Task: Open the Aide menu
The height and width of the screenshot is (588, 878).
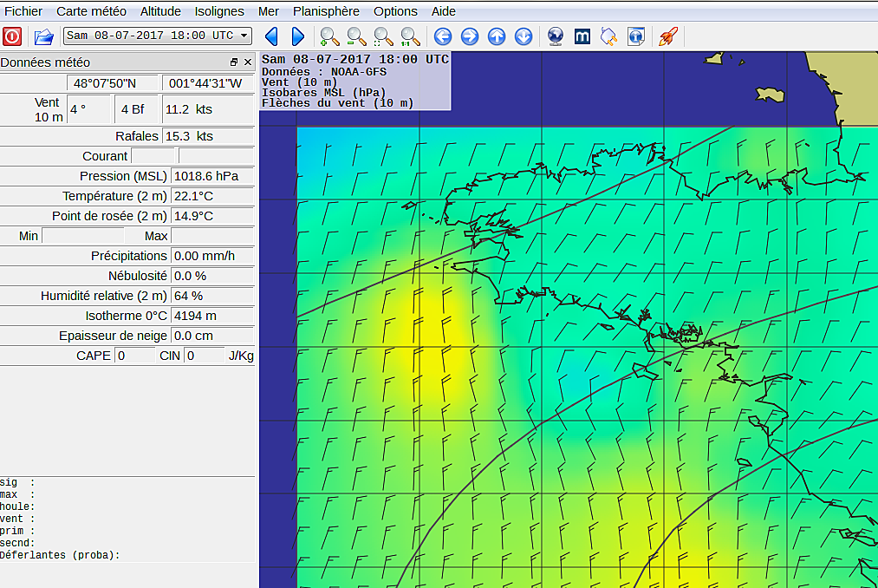Action: 444,11
